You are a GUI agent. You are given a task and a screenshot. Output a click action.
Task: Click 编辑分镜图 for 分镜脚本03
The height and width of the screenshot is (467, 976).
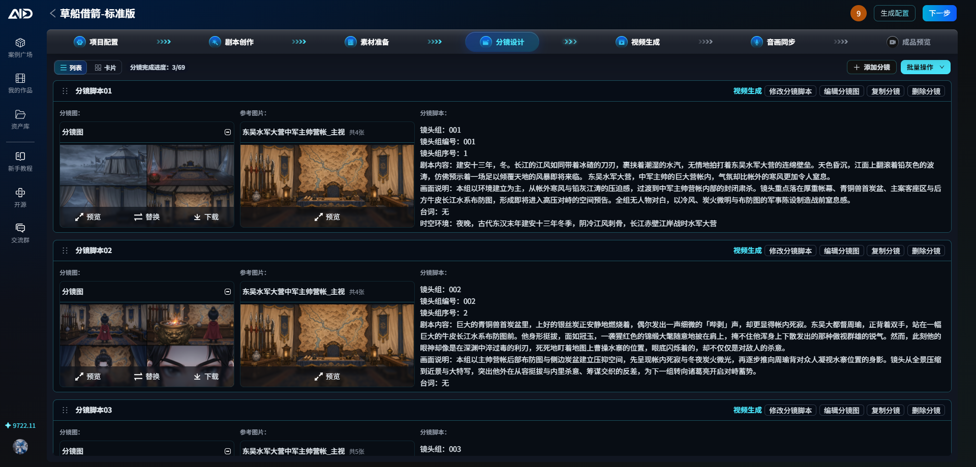pyautogui.click(x=842, y=411)
